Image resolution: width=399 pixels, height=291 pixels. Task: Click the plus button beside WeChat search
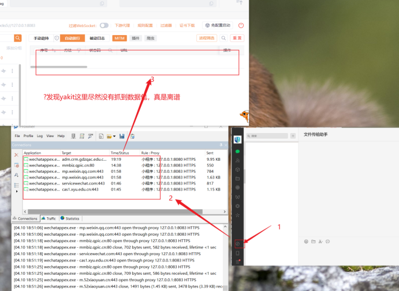coord(293,136)
